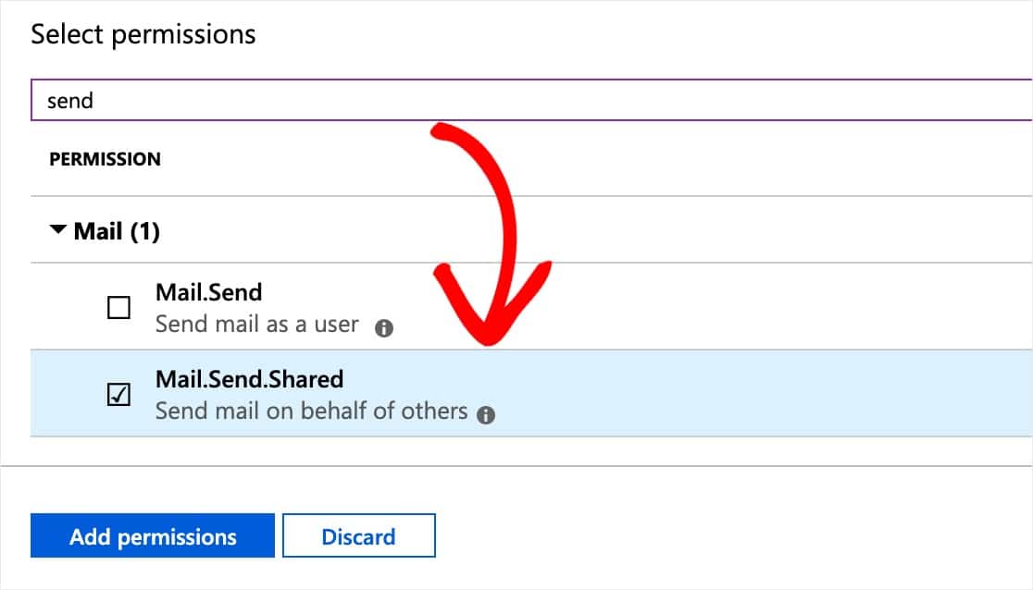Click the permissions search field containing "send"
Image resolution: width=1033 pixels, height=590 pixels.
[531, 100]
